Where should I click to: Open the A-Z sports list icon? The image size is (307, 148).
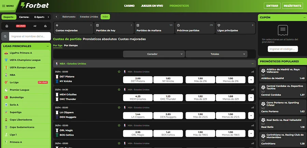[x=35, y=26]
